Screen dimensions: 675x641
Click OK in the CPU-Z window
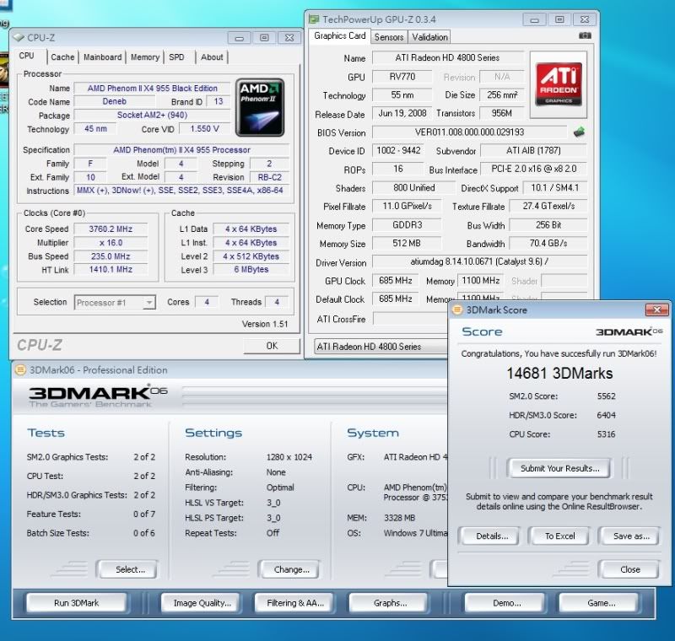[272, 346]
